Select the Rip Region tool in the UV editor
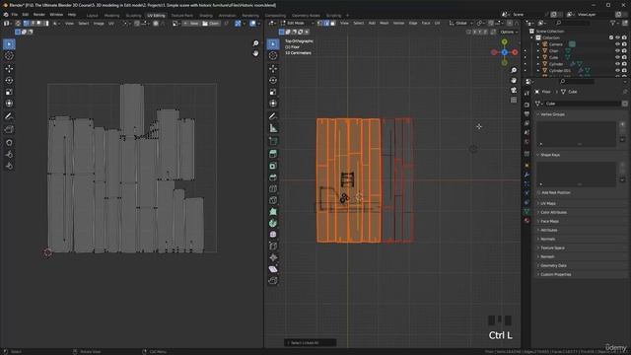This screenshot has width=631, height=355. click(x=9, y=129)
